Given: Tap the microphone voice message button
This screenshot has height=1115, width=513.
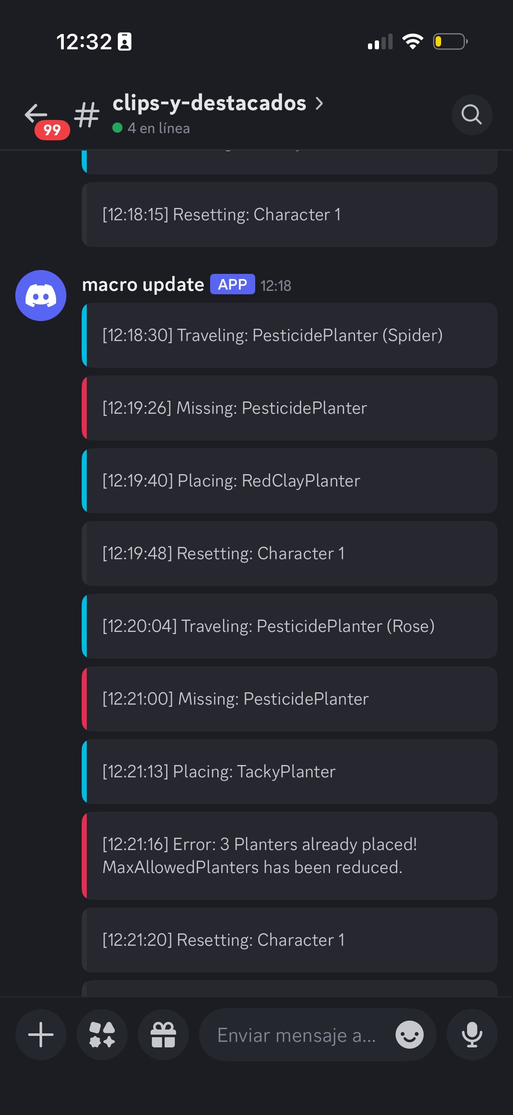Looking at the screenshot, I should [x=471, y=1035].
